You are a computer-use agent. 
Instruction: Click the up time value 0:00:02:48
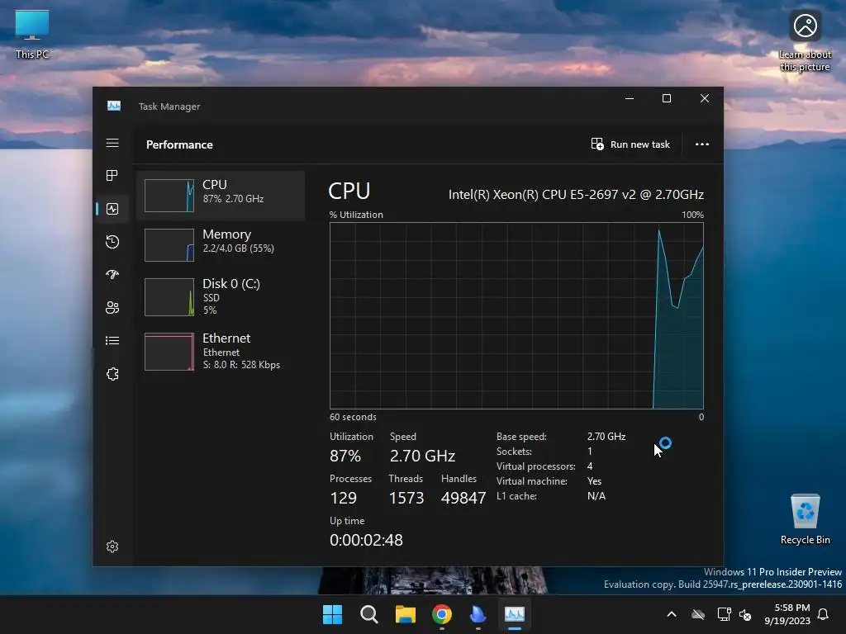point(366,540)
